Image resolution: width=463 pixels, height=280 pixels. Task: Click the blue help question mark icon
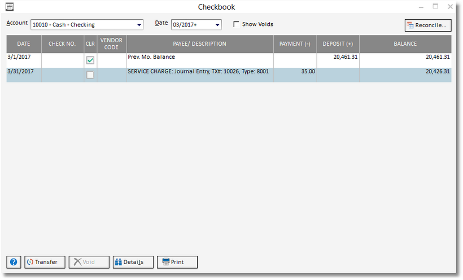(x=14, y=262)
